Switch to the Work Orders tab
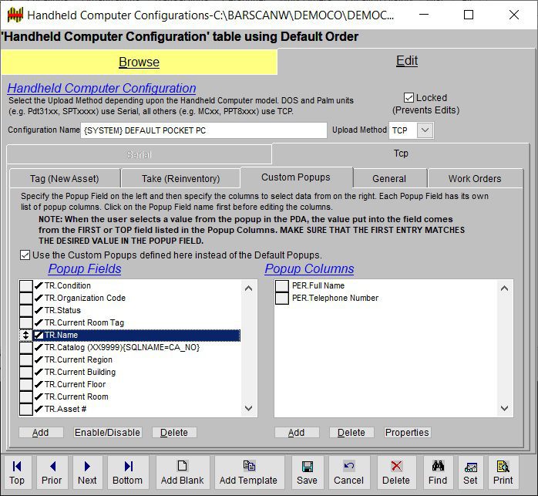This screenshot has width=538, height=496. (475, 178)
